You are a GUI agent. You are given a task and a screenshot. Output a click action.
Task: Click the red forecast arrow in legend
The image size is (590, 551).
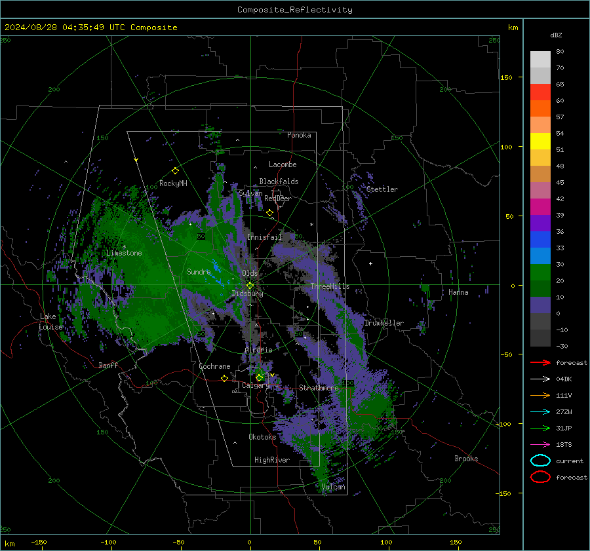click(540, 362)
